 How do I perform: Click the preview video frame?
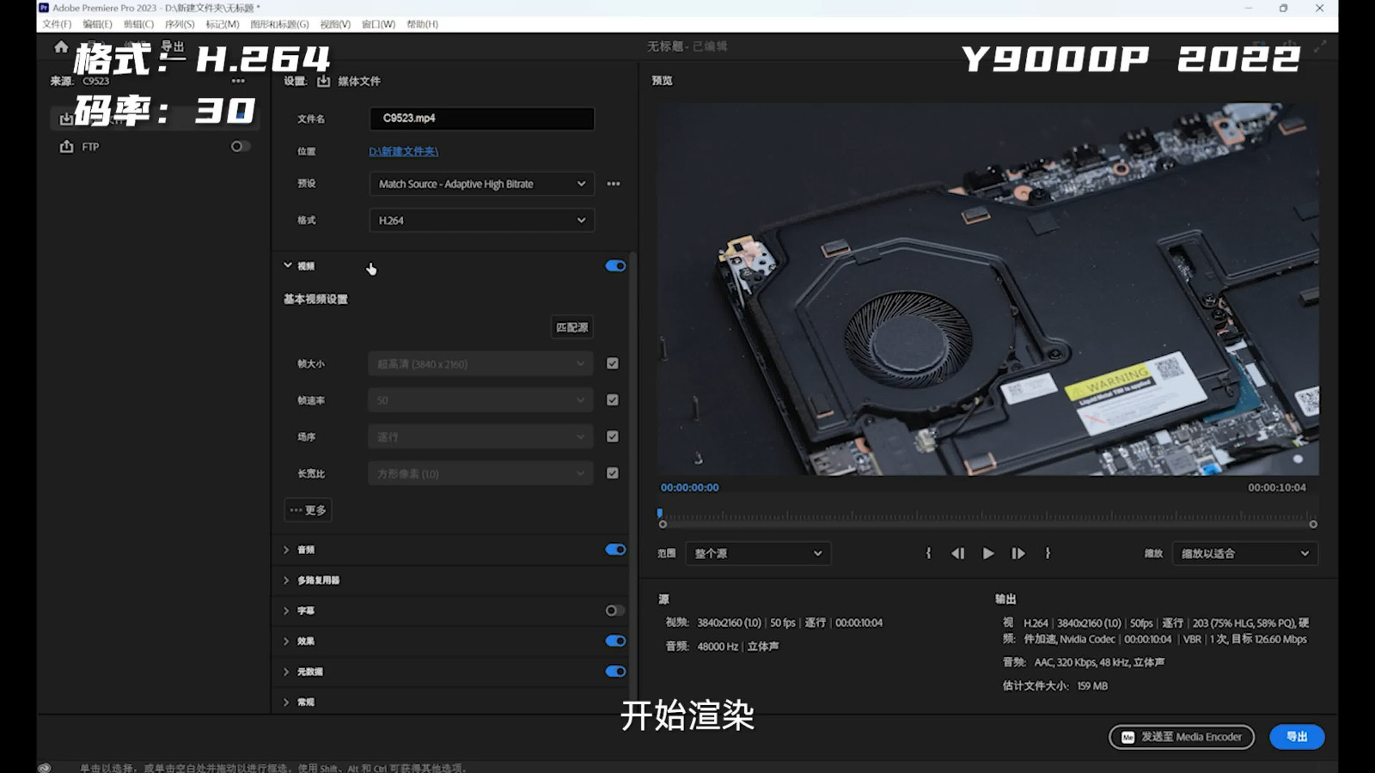click(988, 289)
